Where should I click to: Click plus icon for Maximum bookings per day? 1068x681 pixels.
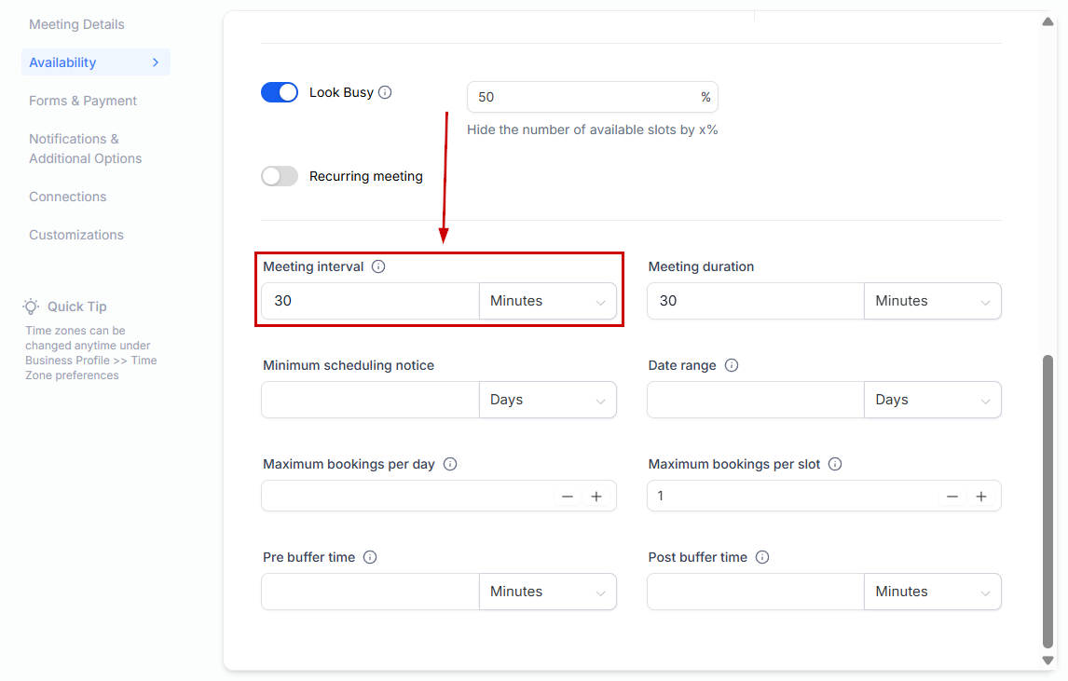pyautogui.click(x=596, y=497)
